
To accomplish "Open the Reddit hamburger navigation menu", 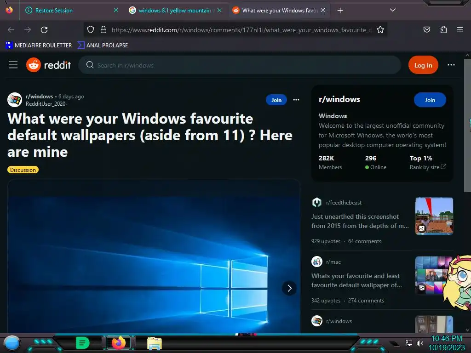I will coord(13,65).
